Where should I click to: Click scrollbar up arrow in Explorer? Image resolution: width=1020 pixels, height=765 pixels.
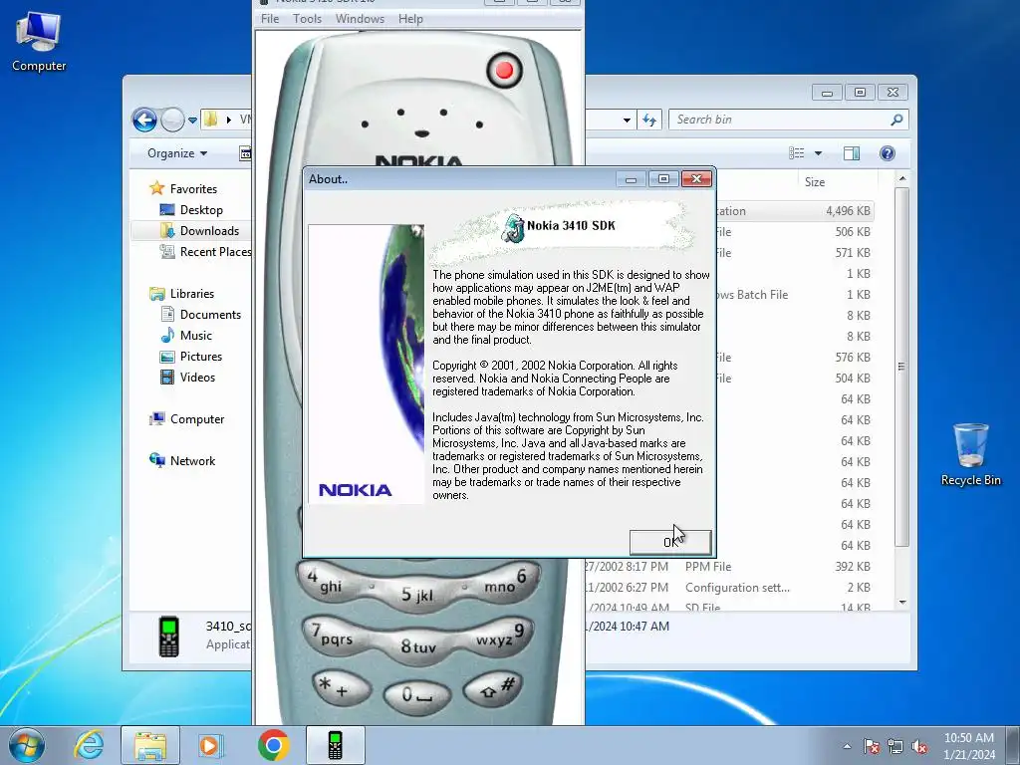pyautogui.click(x=902, y=178)
